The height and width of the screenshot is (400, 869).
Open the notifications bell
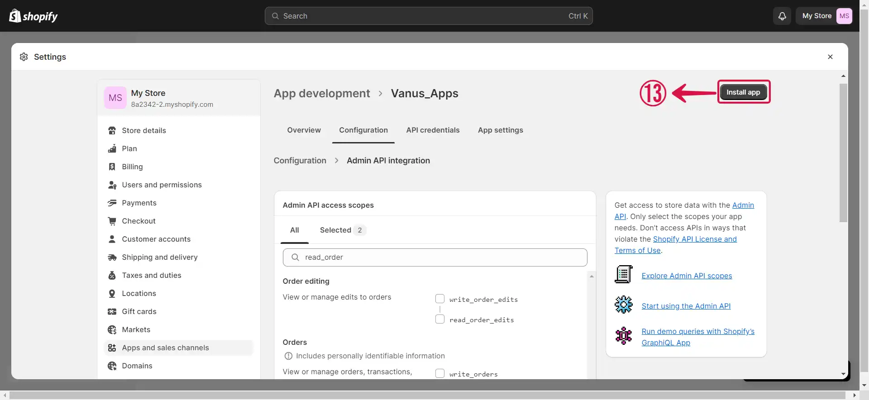782,16
